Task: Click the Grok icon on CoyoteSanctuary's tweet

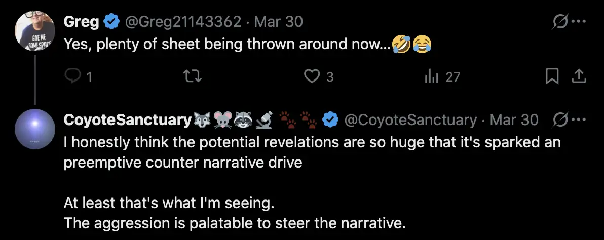Action: [561, 119]
